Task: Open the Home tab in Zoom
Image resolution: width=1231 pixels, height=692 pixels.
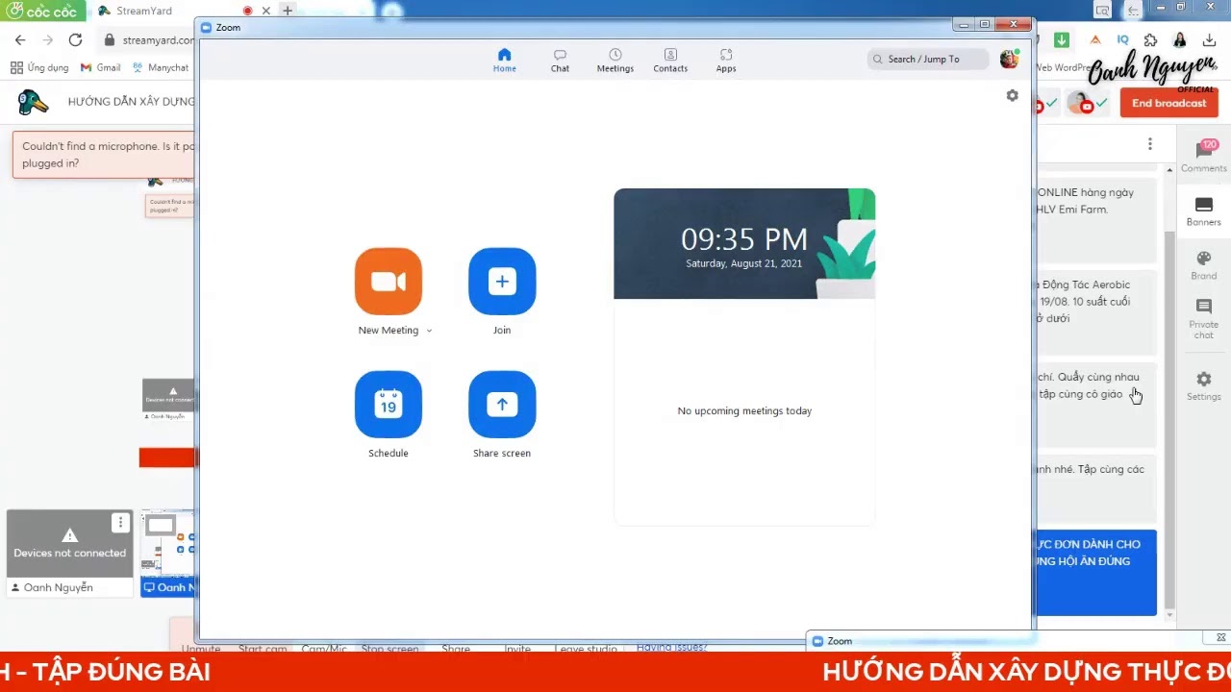Action: [x=504, y=61]
